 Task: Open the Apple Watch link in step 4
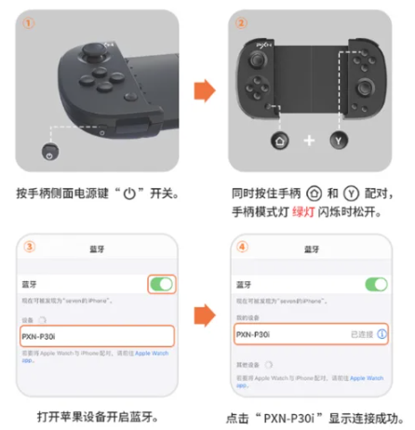pos(367,378)
